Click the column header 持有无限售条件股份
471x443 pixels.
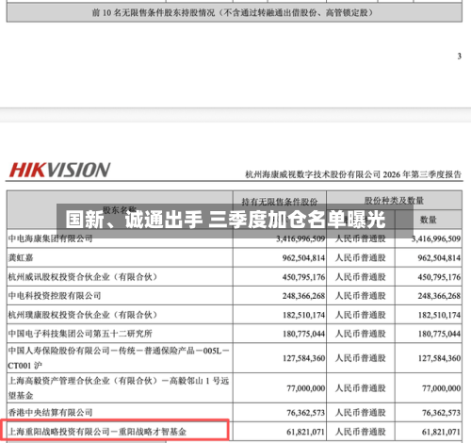click(280, 202)
